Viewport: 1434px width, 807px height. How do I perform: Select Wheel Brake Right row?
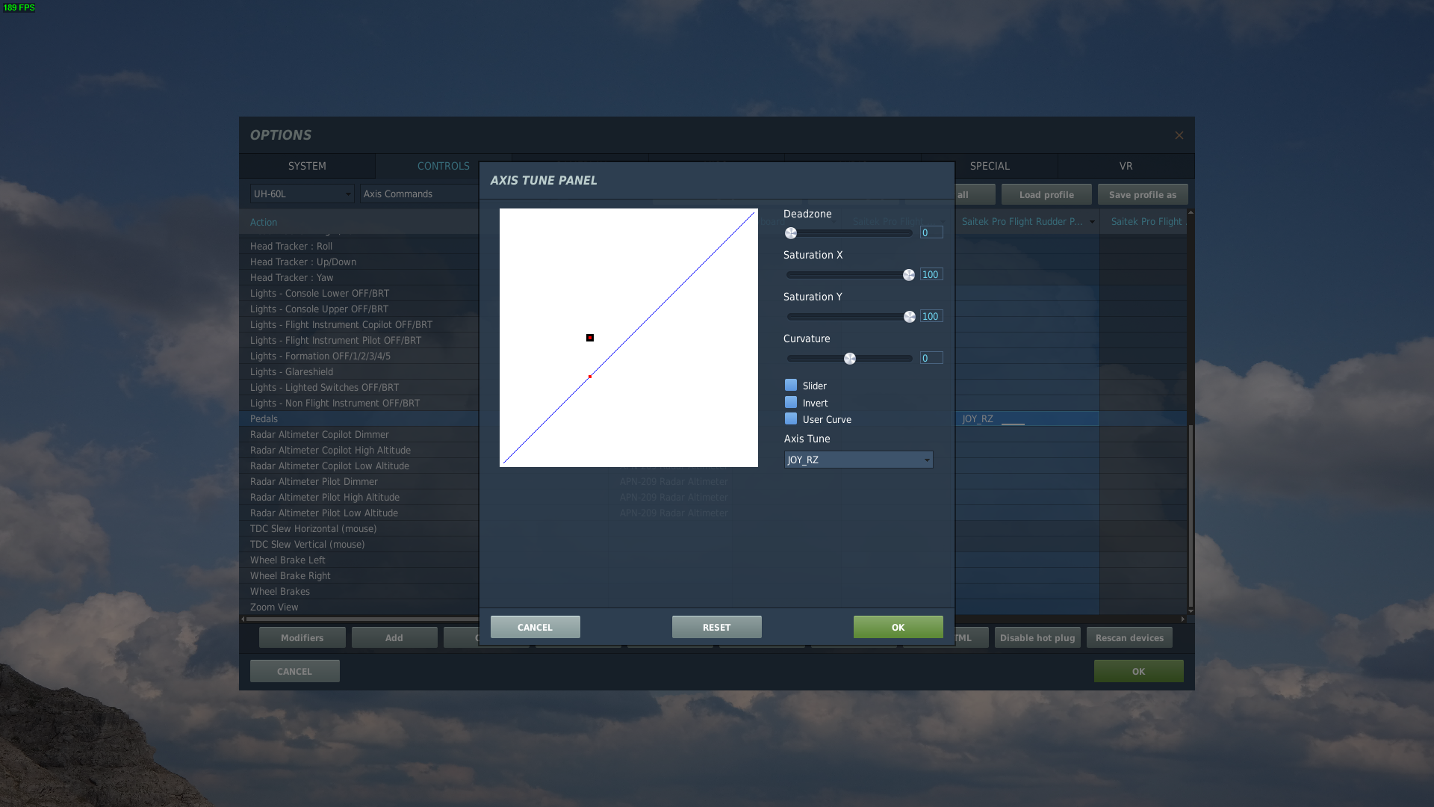pyautogui.click(x=358, y=575)
